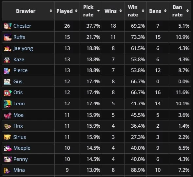Viewport: 193px width, 177px height.
Task: Select the Sirius yellow portrait icon
Action: coord(8,137)
